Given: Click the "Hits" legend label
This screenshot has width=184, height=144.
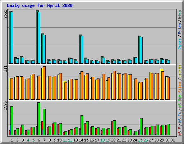Looking at the screenshot, I should point(180,15).
